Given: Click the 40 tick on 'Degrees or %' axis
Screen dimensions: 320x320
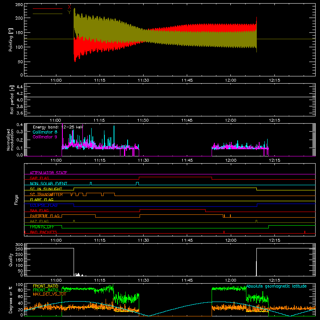Looking at the screenshot, I should [x=20, y=303].
